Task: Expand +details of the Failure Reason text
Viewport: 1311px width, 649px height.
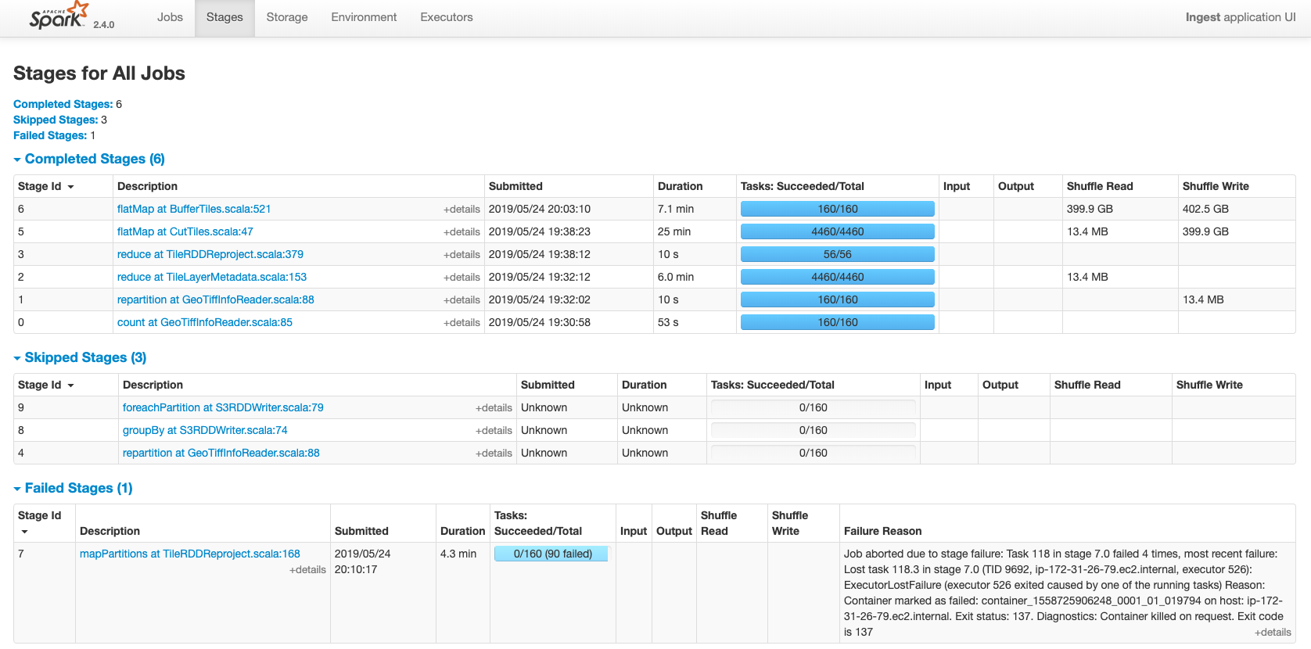Action: click(x=1273, y=633)
